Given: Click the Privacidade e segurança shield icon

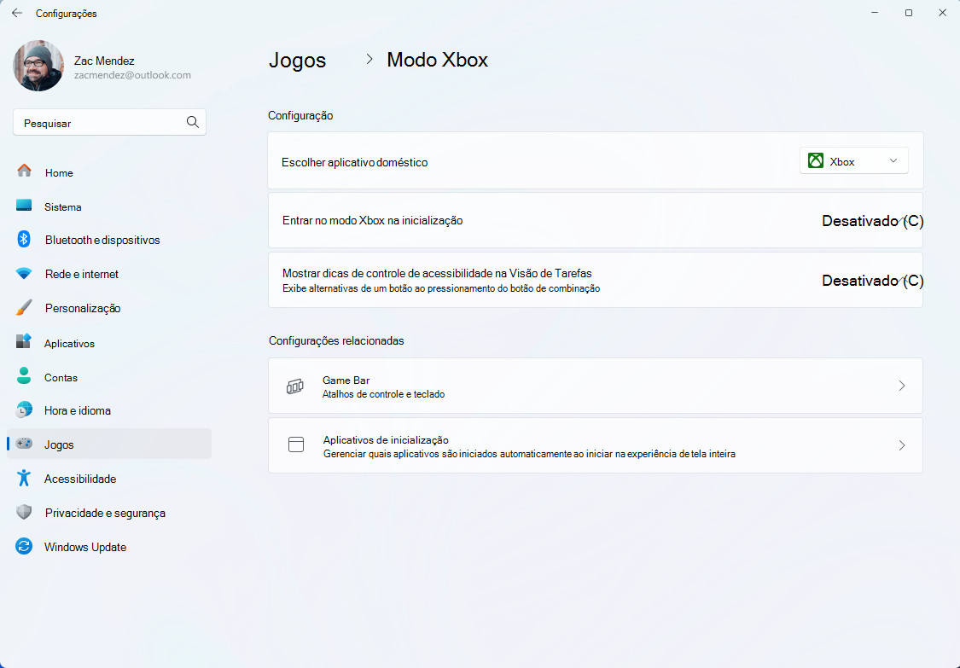Looking at the screenshot, I should click(24, 512).
